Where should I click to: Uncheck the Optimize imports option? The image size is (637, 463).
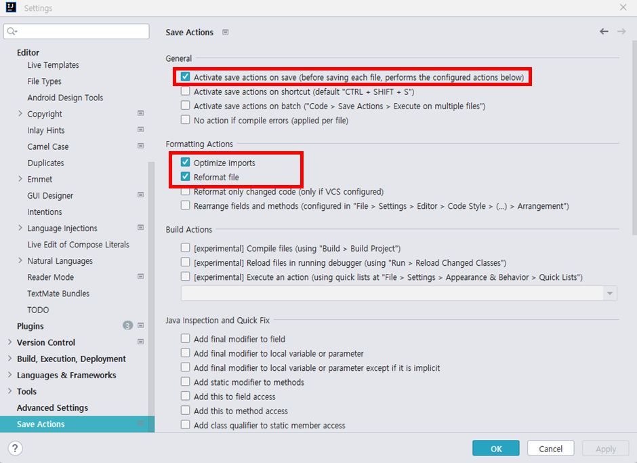tap(185, 163)
